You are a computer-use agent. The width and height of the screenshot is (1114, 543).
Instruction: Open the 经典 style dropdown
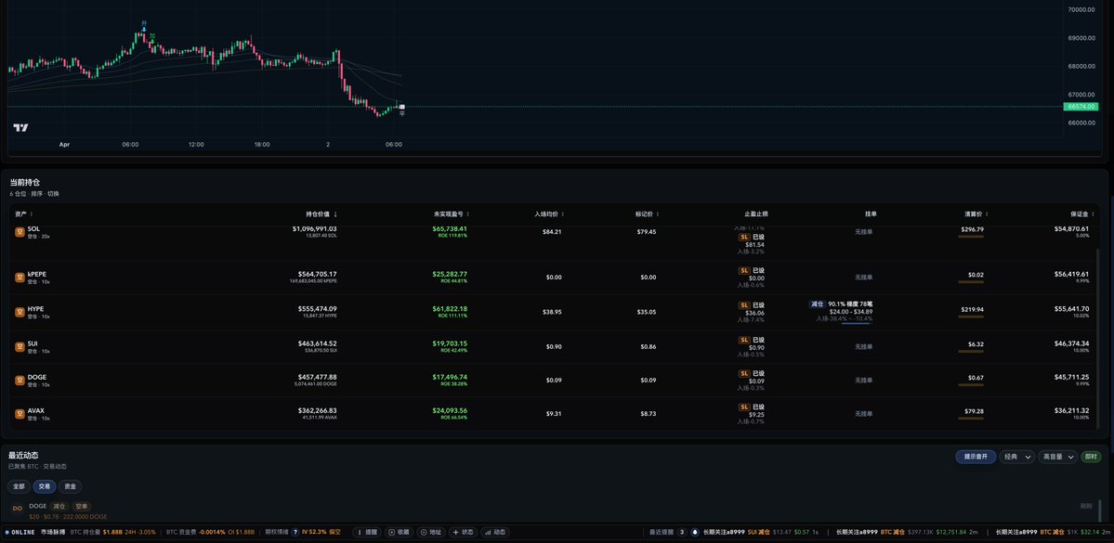click(x=1016, y=457)
